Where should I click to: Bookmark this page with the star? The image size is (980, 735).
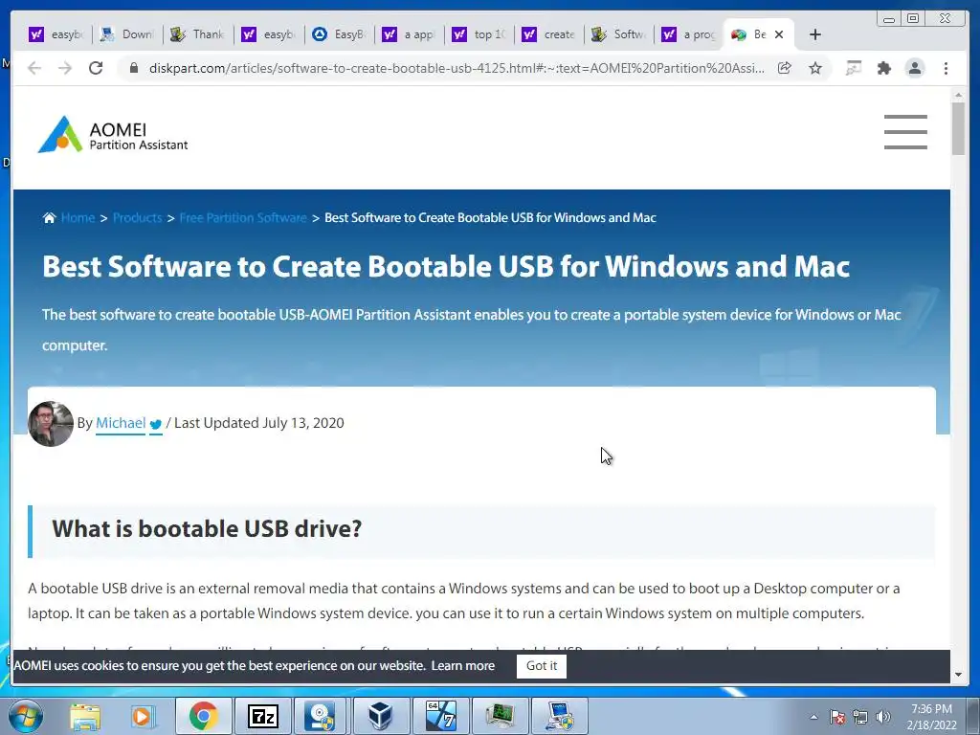point(815,68)
